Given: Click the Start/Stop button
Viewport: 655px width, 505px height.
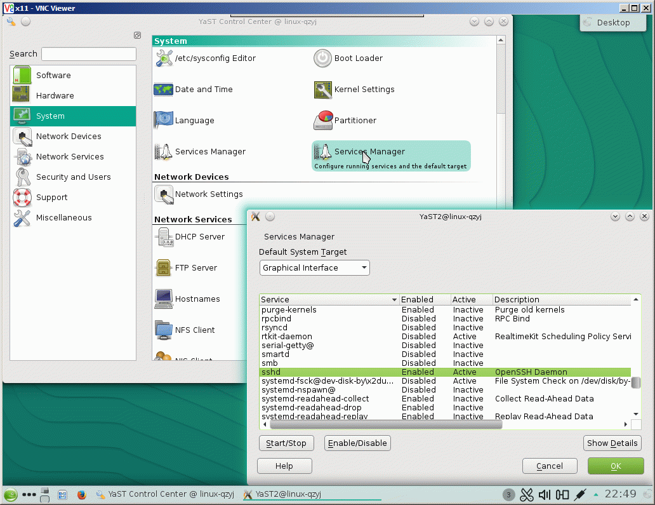Looking at the screenshot, I should (x=286, y=443).
